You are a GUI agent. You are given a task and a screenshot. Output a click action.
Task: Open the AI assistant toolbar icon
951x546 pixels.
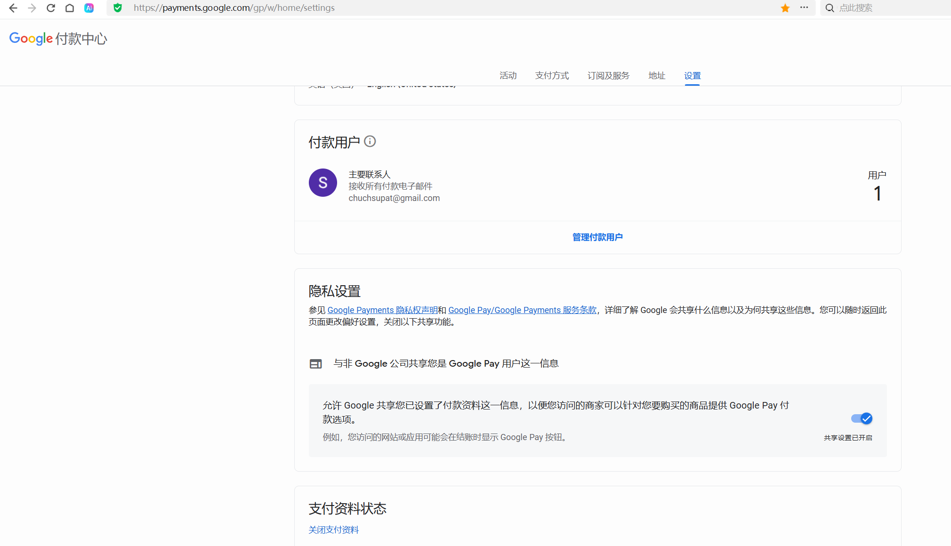point(89,8)
